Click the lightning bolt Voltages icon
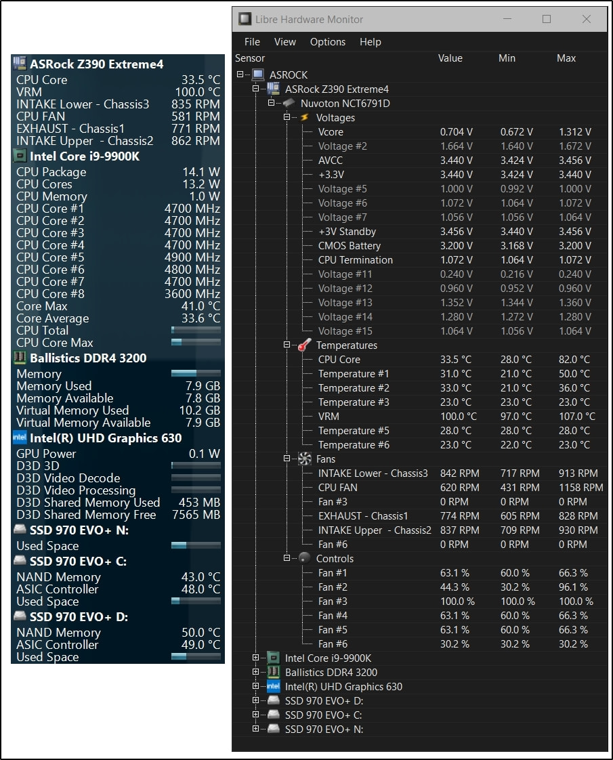Viewport: 613px width, 760px height. 305,118
